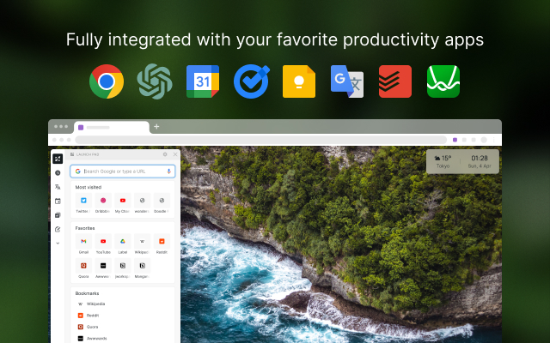Click the Search Google or type URL field
Viewport: 550px width, 343px height.
point(122,171)
